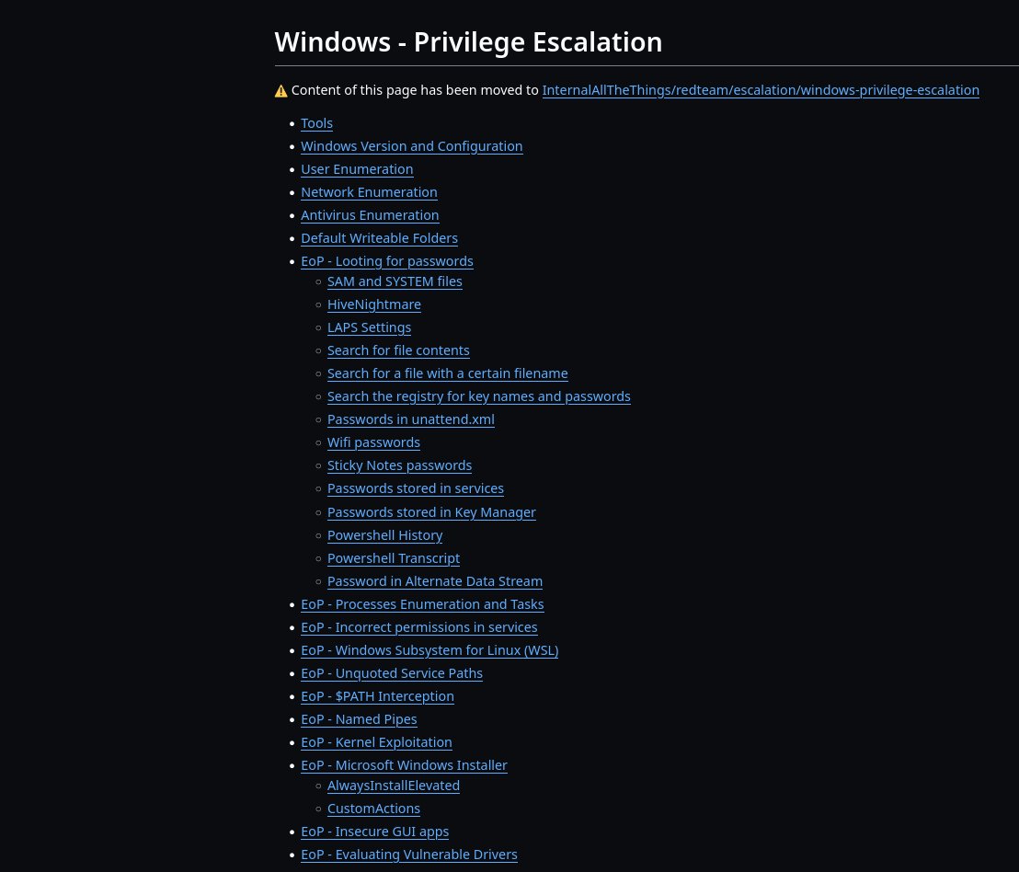Jump to the Tools section
Viewport: 1019px width, 872px height.
[316, 123]
